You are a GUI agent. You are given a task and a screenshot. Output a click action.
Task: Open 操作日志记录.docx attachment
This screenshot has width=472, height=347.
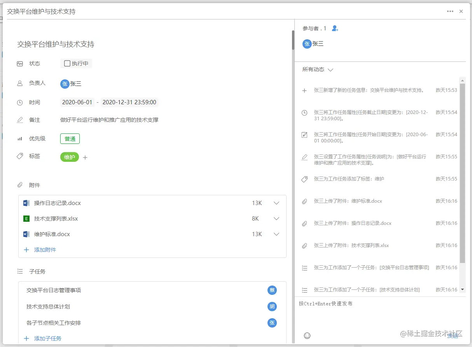point(58,203)
